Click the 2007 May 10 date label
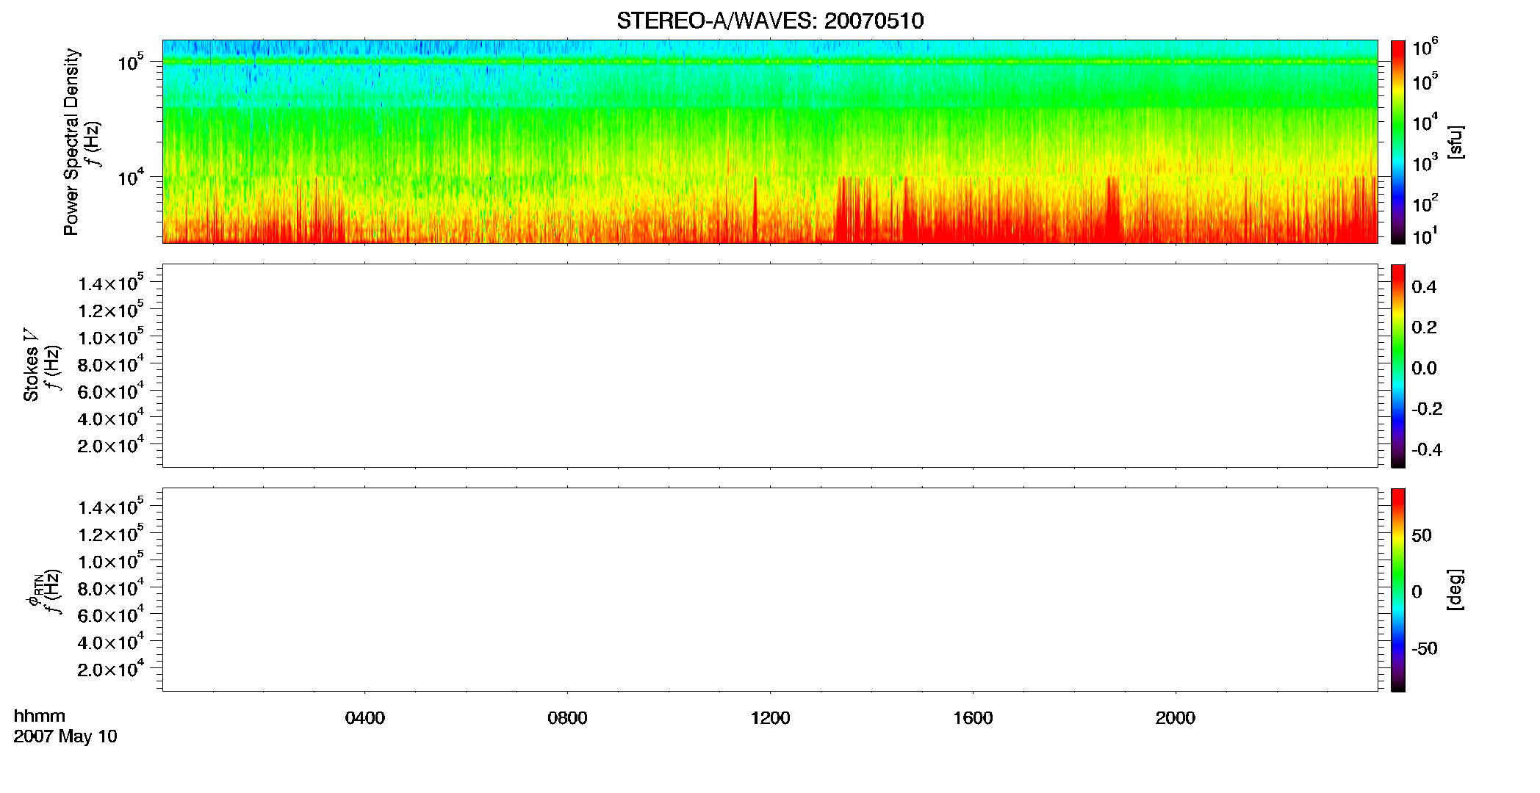Screen dimensions: 1540x793 coord(65,736)
